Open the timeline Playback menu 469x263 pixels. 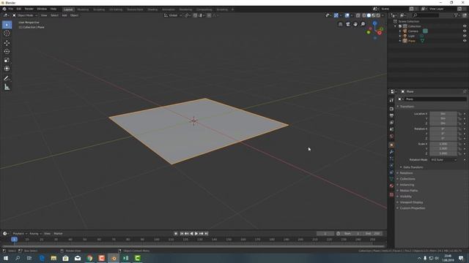pyautogui.click(x=20, y=234)
